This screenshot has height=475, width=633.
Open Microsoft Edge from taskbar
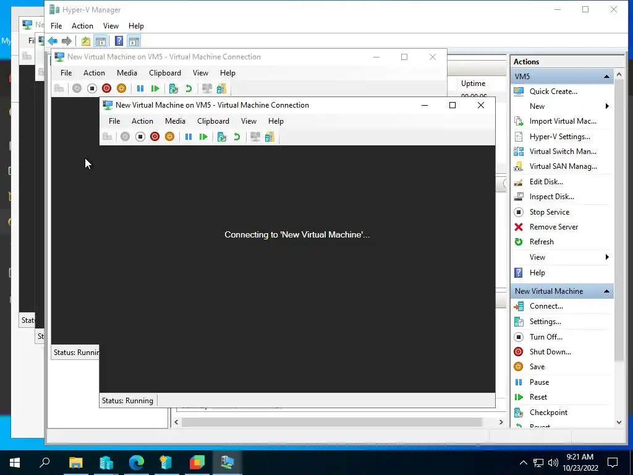click(137, 463)
